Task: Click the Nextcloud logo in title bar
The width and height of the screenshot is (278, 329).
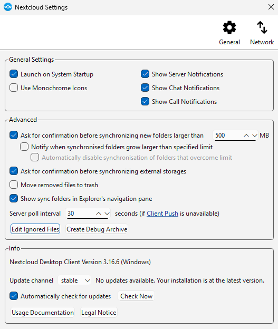Action: 8,7
